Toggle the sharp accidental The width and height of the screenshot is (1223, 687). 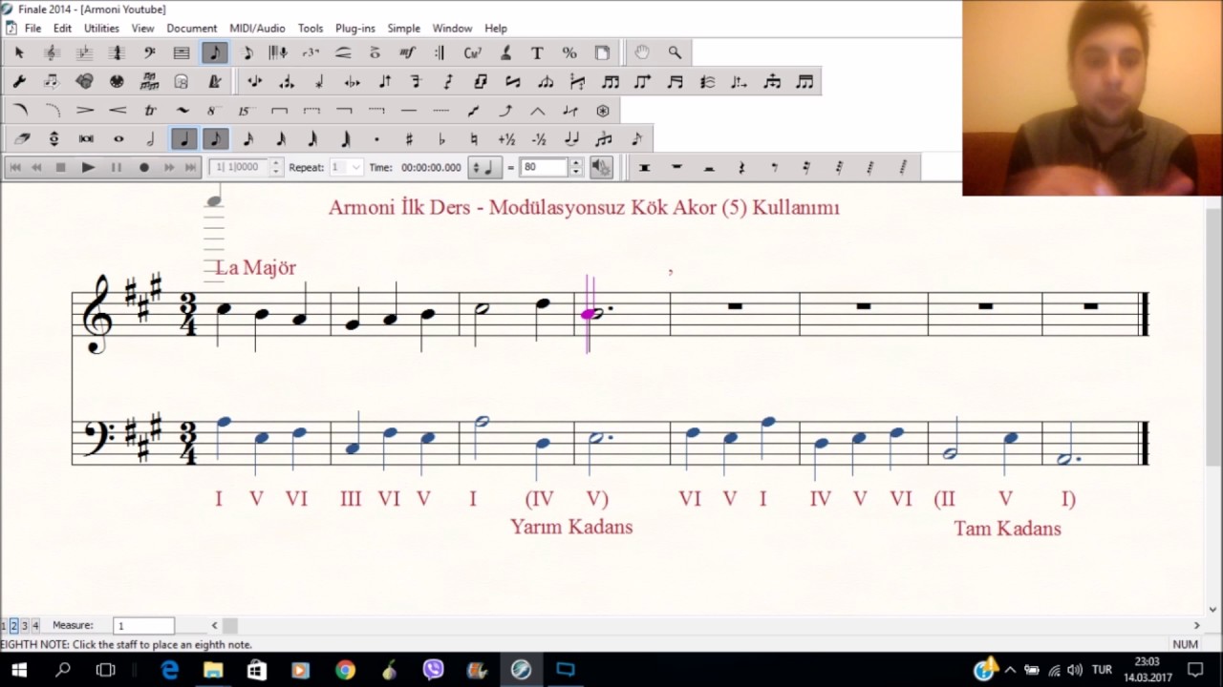click(x=409, y=139)
